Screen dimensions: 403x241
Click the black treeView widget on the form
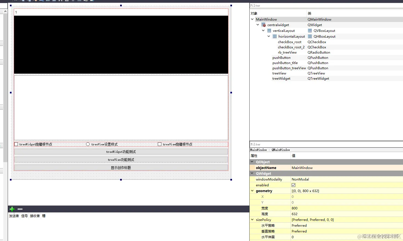121,45
